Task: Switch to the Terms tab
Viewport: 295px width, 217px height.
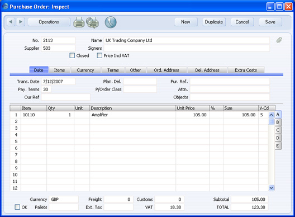Action: (x=113, y=70)
